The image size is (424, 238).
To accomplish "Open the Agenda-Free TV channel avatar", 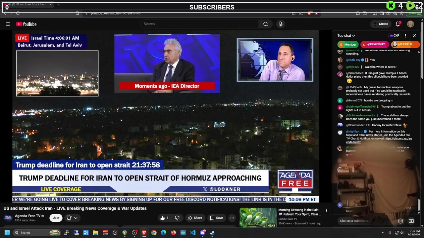I will point(8,218).
